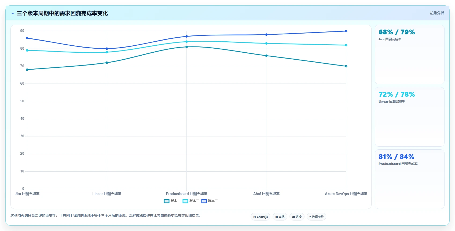
Task: Click 版本三 data point at Jira
Action: click(x=27, y=38)
